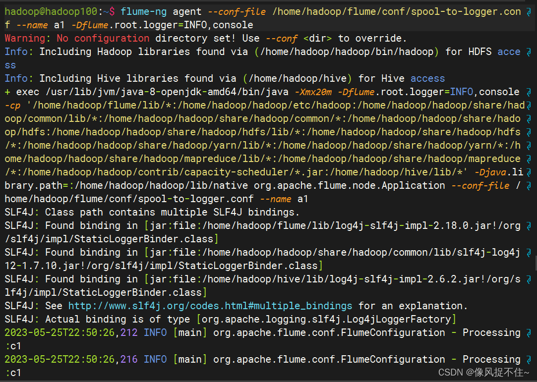This screenshot has height=382, width=537.
Task: Click the /home/hadoop/hadoop/bin/hadoop path in parentheses
Action: coord(347,52)
